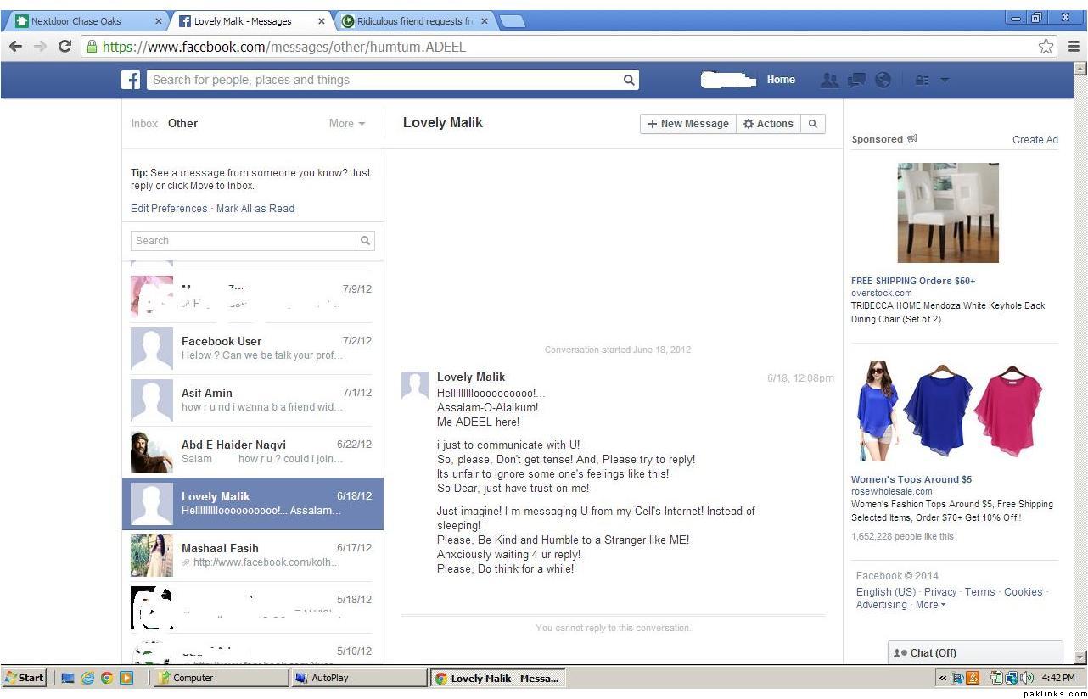This screenshot has height=699, width=1088.
Task: Click the Mark All as Read link
Action: point(255,209)
